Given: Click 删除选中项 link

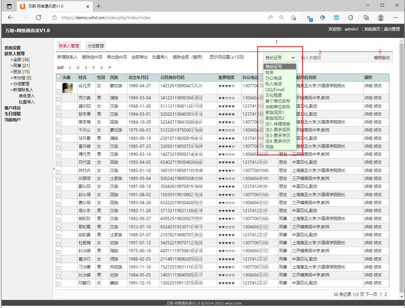Looking at the screenshot, I should [92, 57].
